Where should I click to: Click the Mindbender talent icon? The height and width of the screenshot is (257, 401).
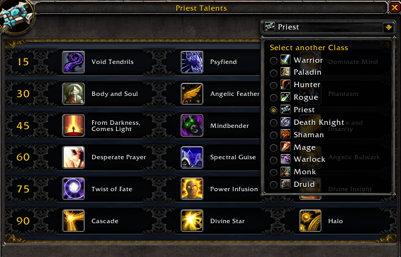[x=192, y=125]
